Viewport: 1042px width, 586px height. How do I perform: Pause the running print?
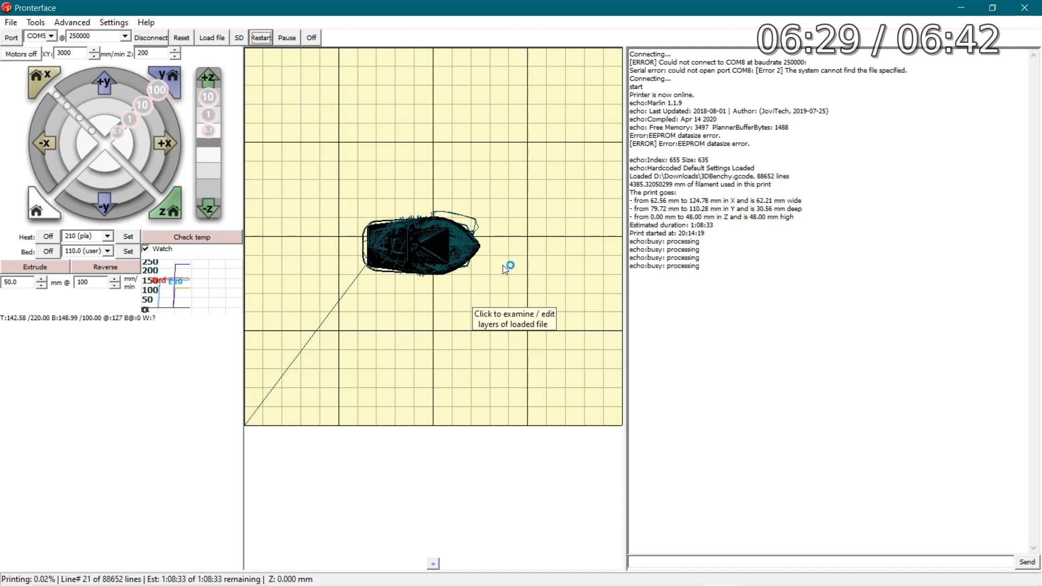click(x=287, y=37)
